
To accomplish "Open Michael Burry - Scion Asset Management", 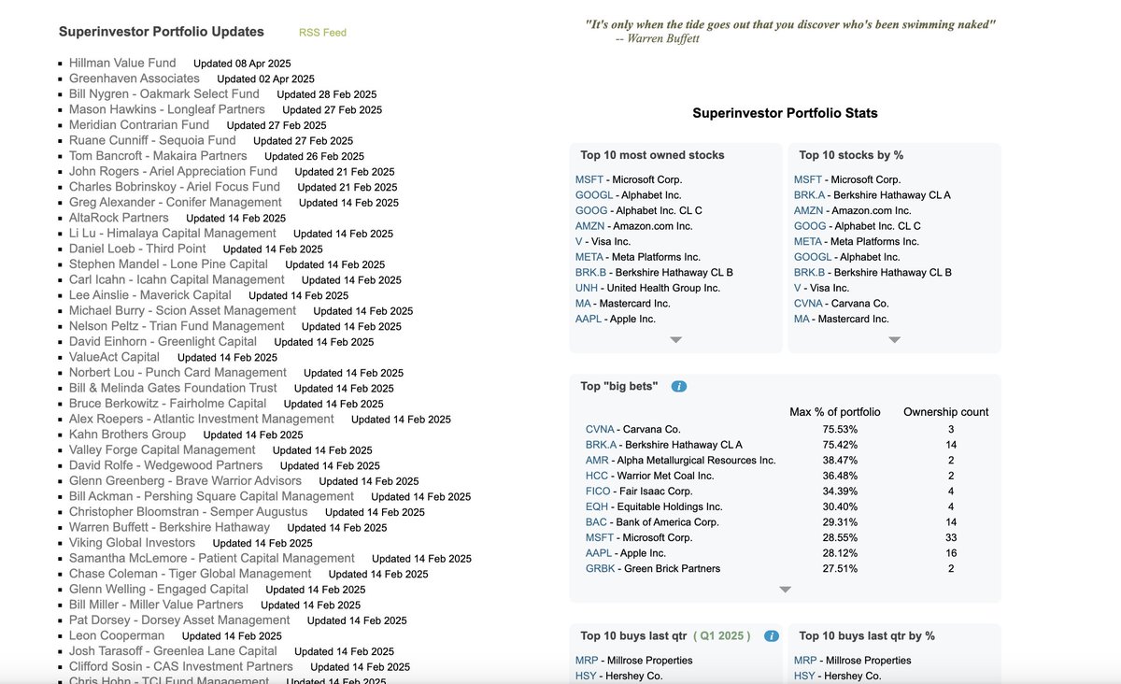I will click(182, 310).
